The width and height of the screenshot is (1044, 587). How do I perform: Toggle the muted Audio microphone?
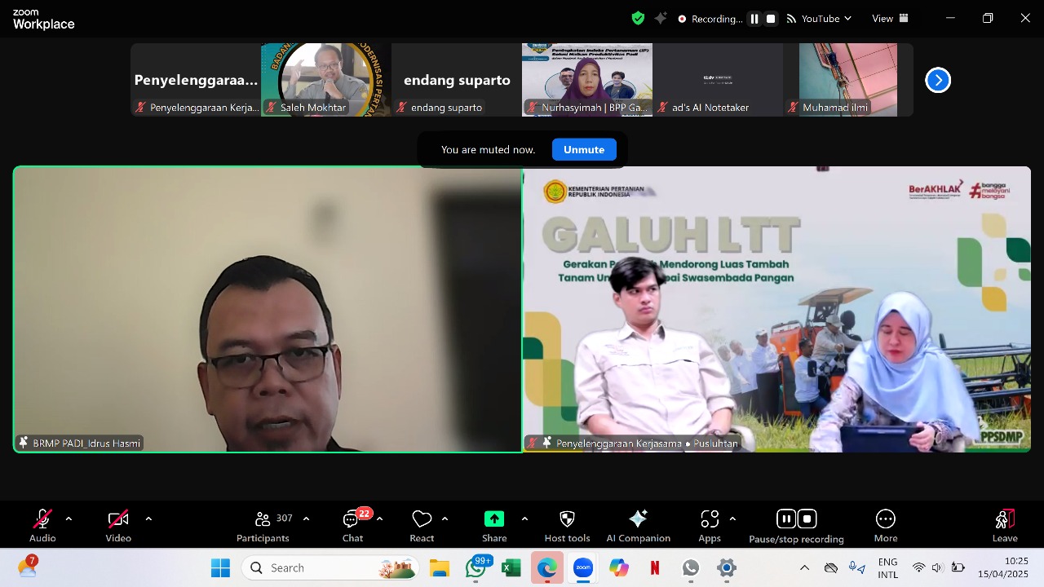pyautogui.click(x=42, y=526)
